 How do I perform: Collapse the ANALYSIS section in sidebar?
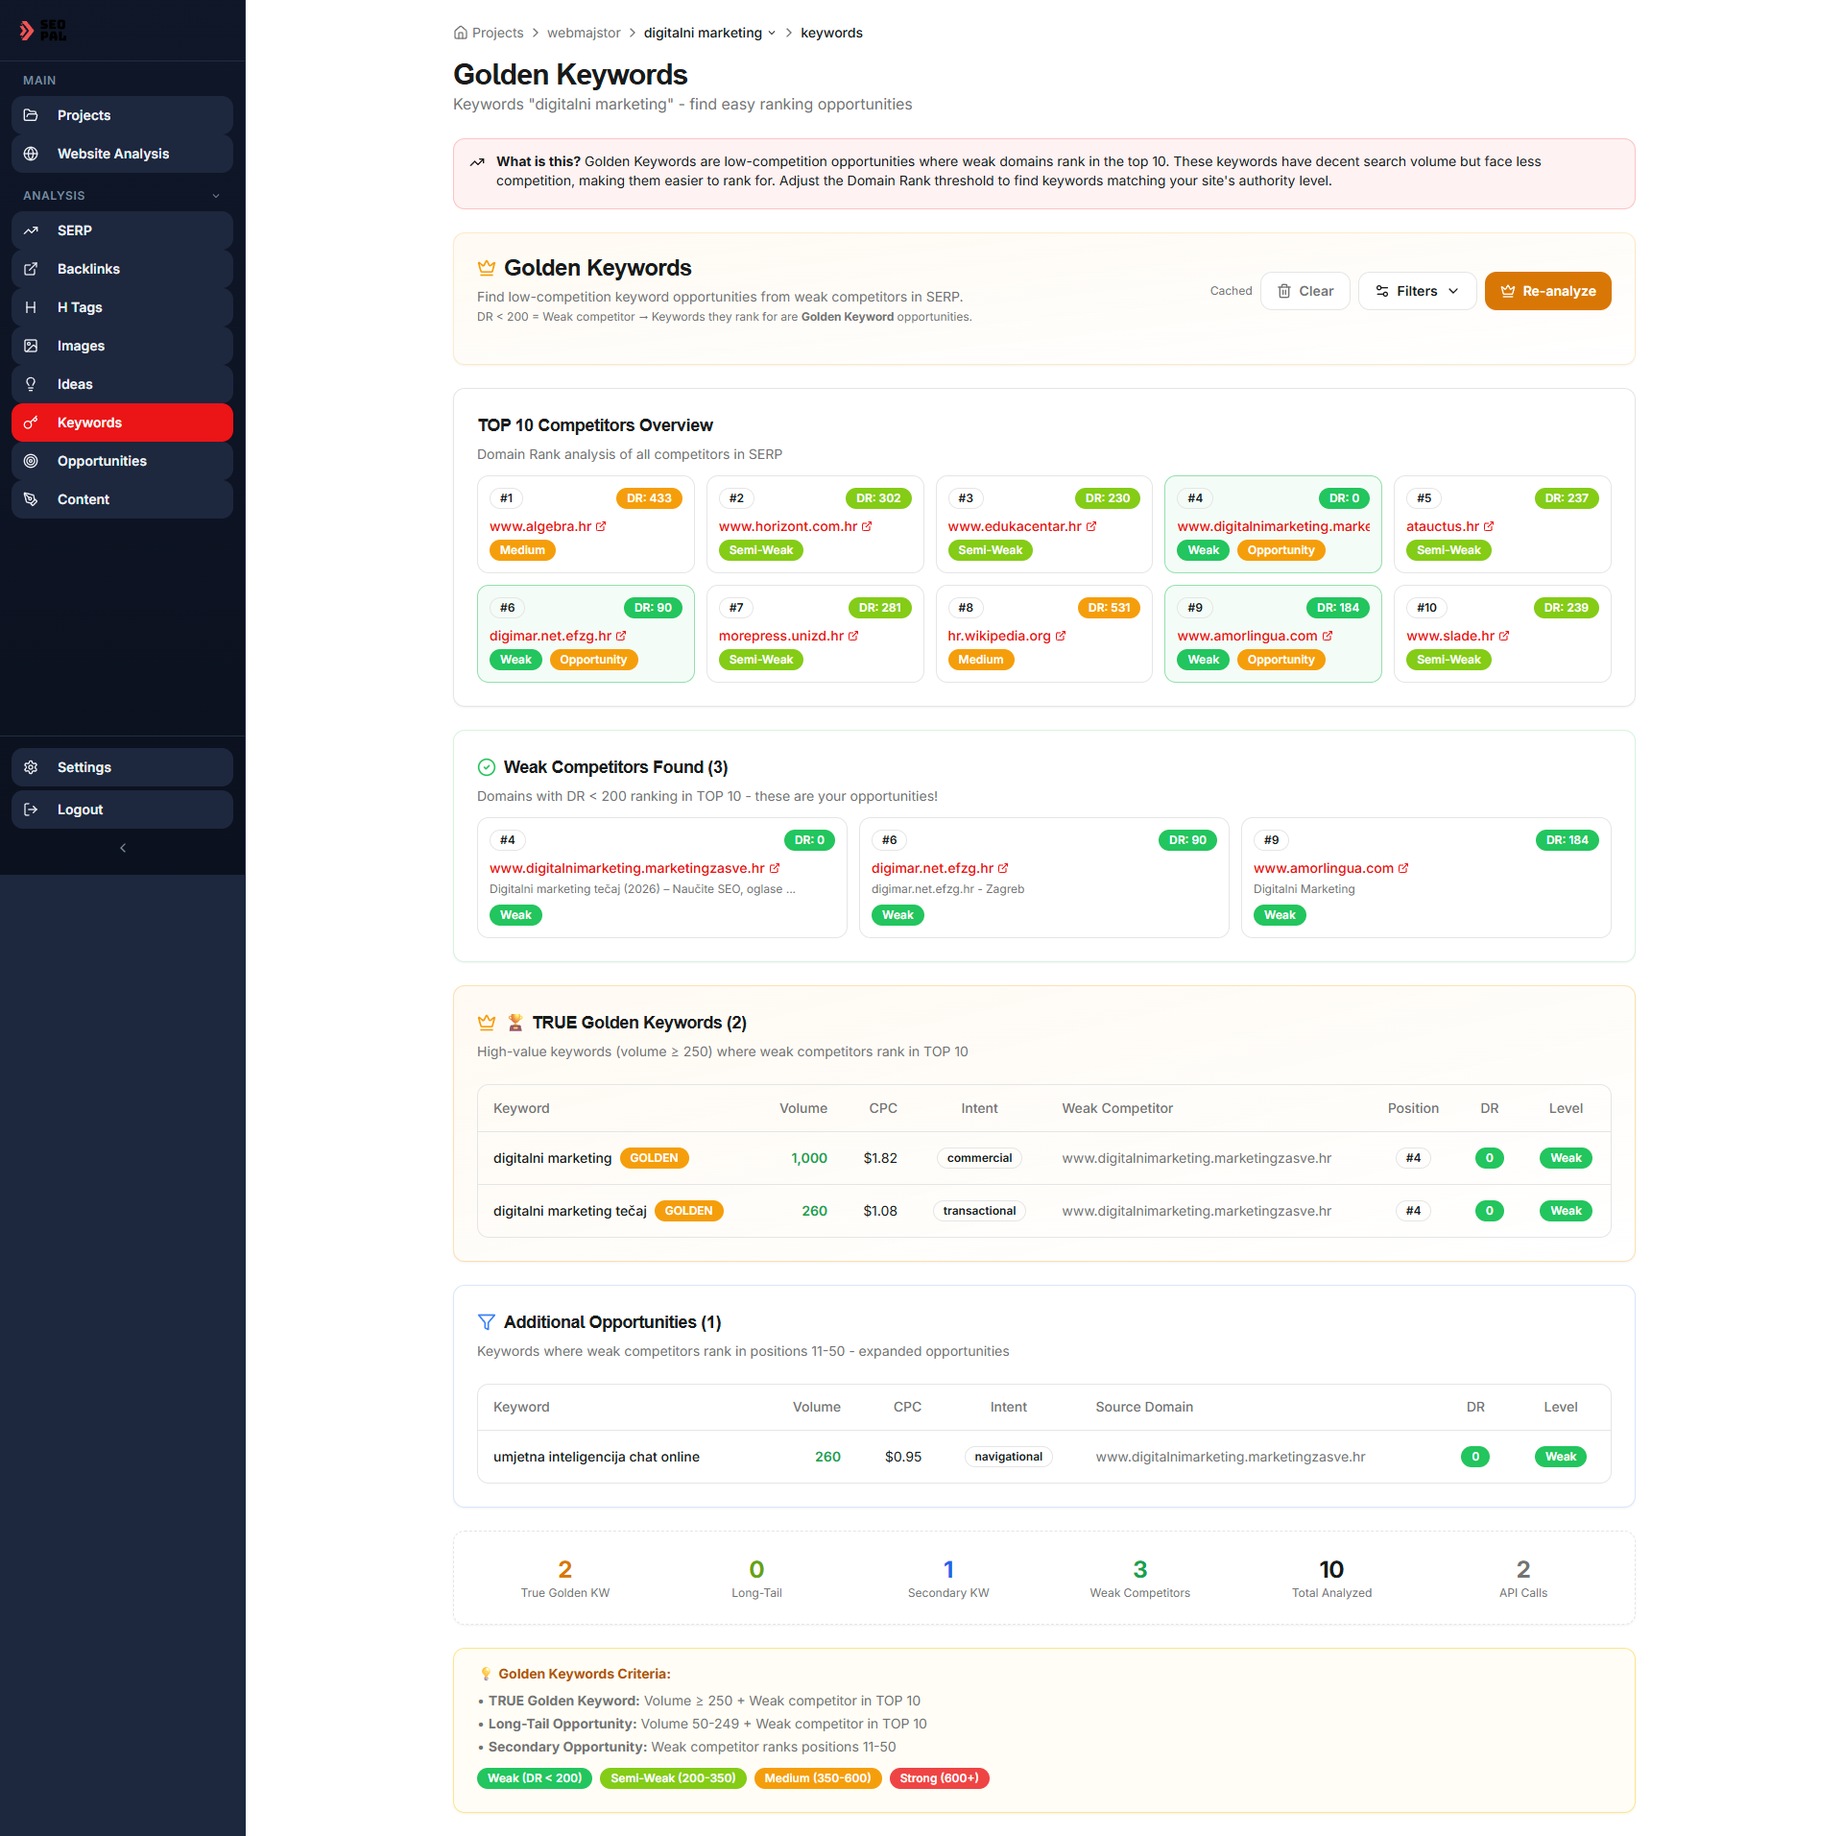click(x=215, y=195)
